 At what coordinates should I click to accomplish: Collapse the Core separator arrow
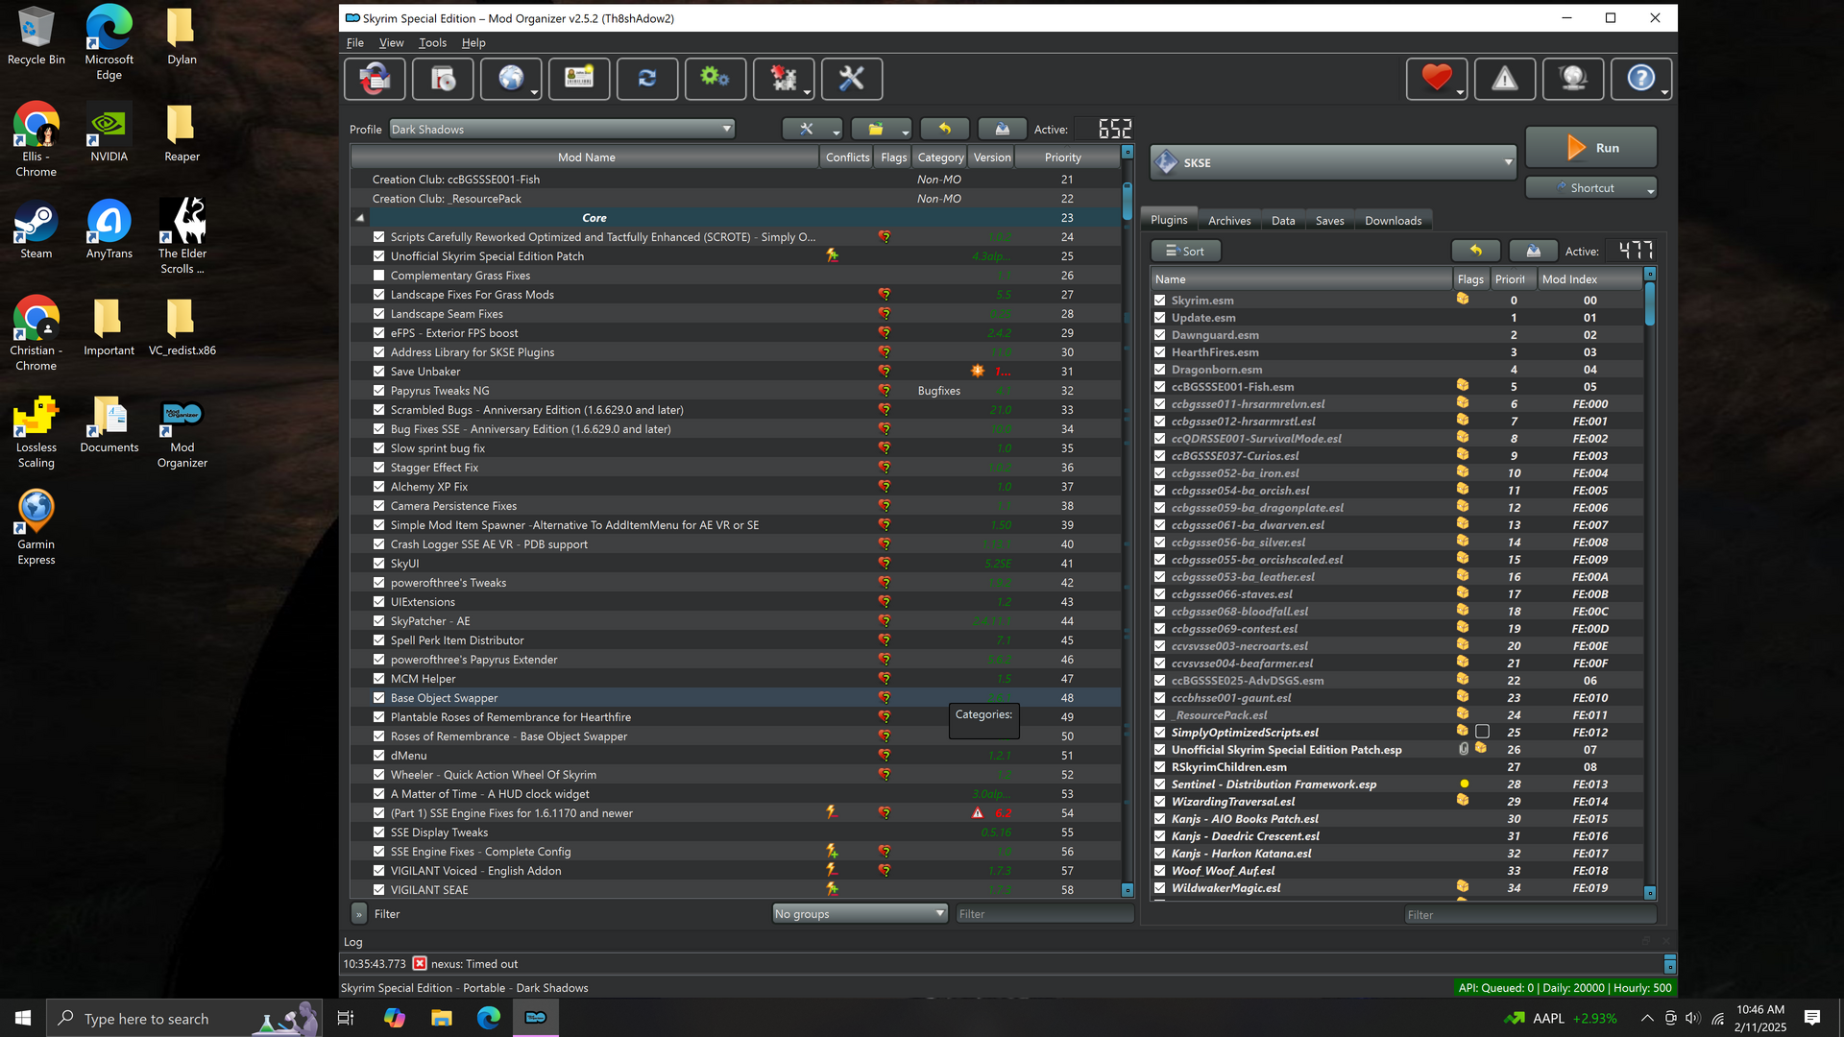tap(360, 218)
